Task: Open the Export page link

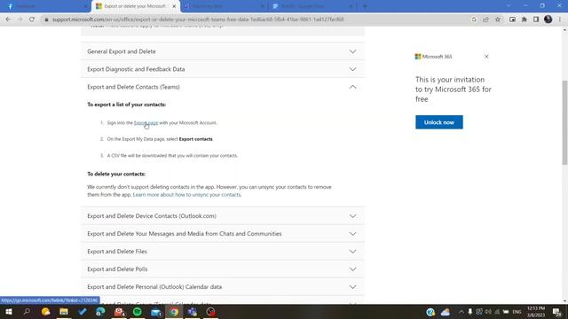Action: pos(146,122)
